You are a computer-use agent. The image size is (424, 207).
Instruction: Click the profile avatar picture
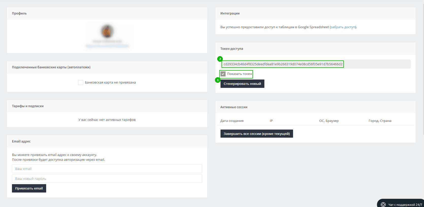107,31
